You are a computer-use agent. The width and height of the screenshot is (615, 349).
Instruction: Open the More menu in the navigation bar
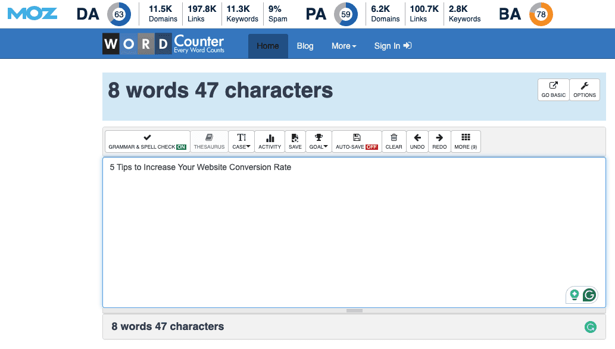point(344,46)
